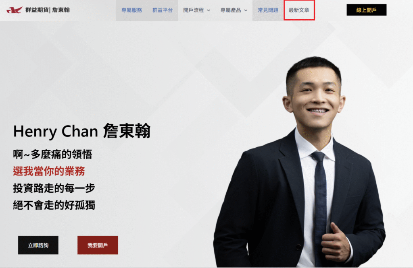Expand the chevron beside 專屬產品

pos(246,10)
